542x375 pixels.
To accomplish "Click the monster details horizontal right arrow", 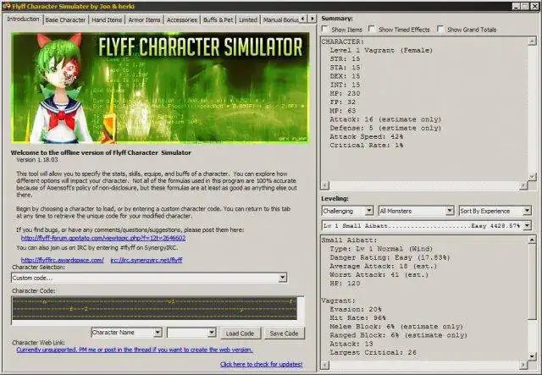I will (x=523, y=365).
